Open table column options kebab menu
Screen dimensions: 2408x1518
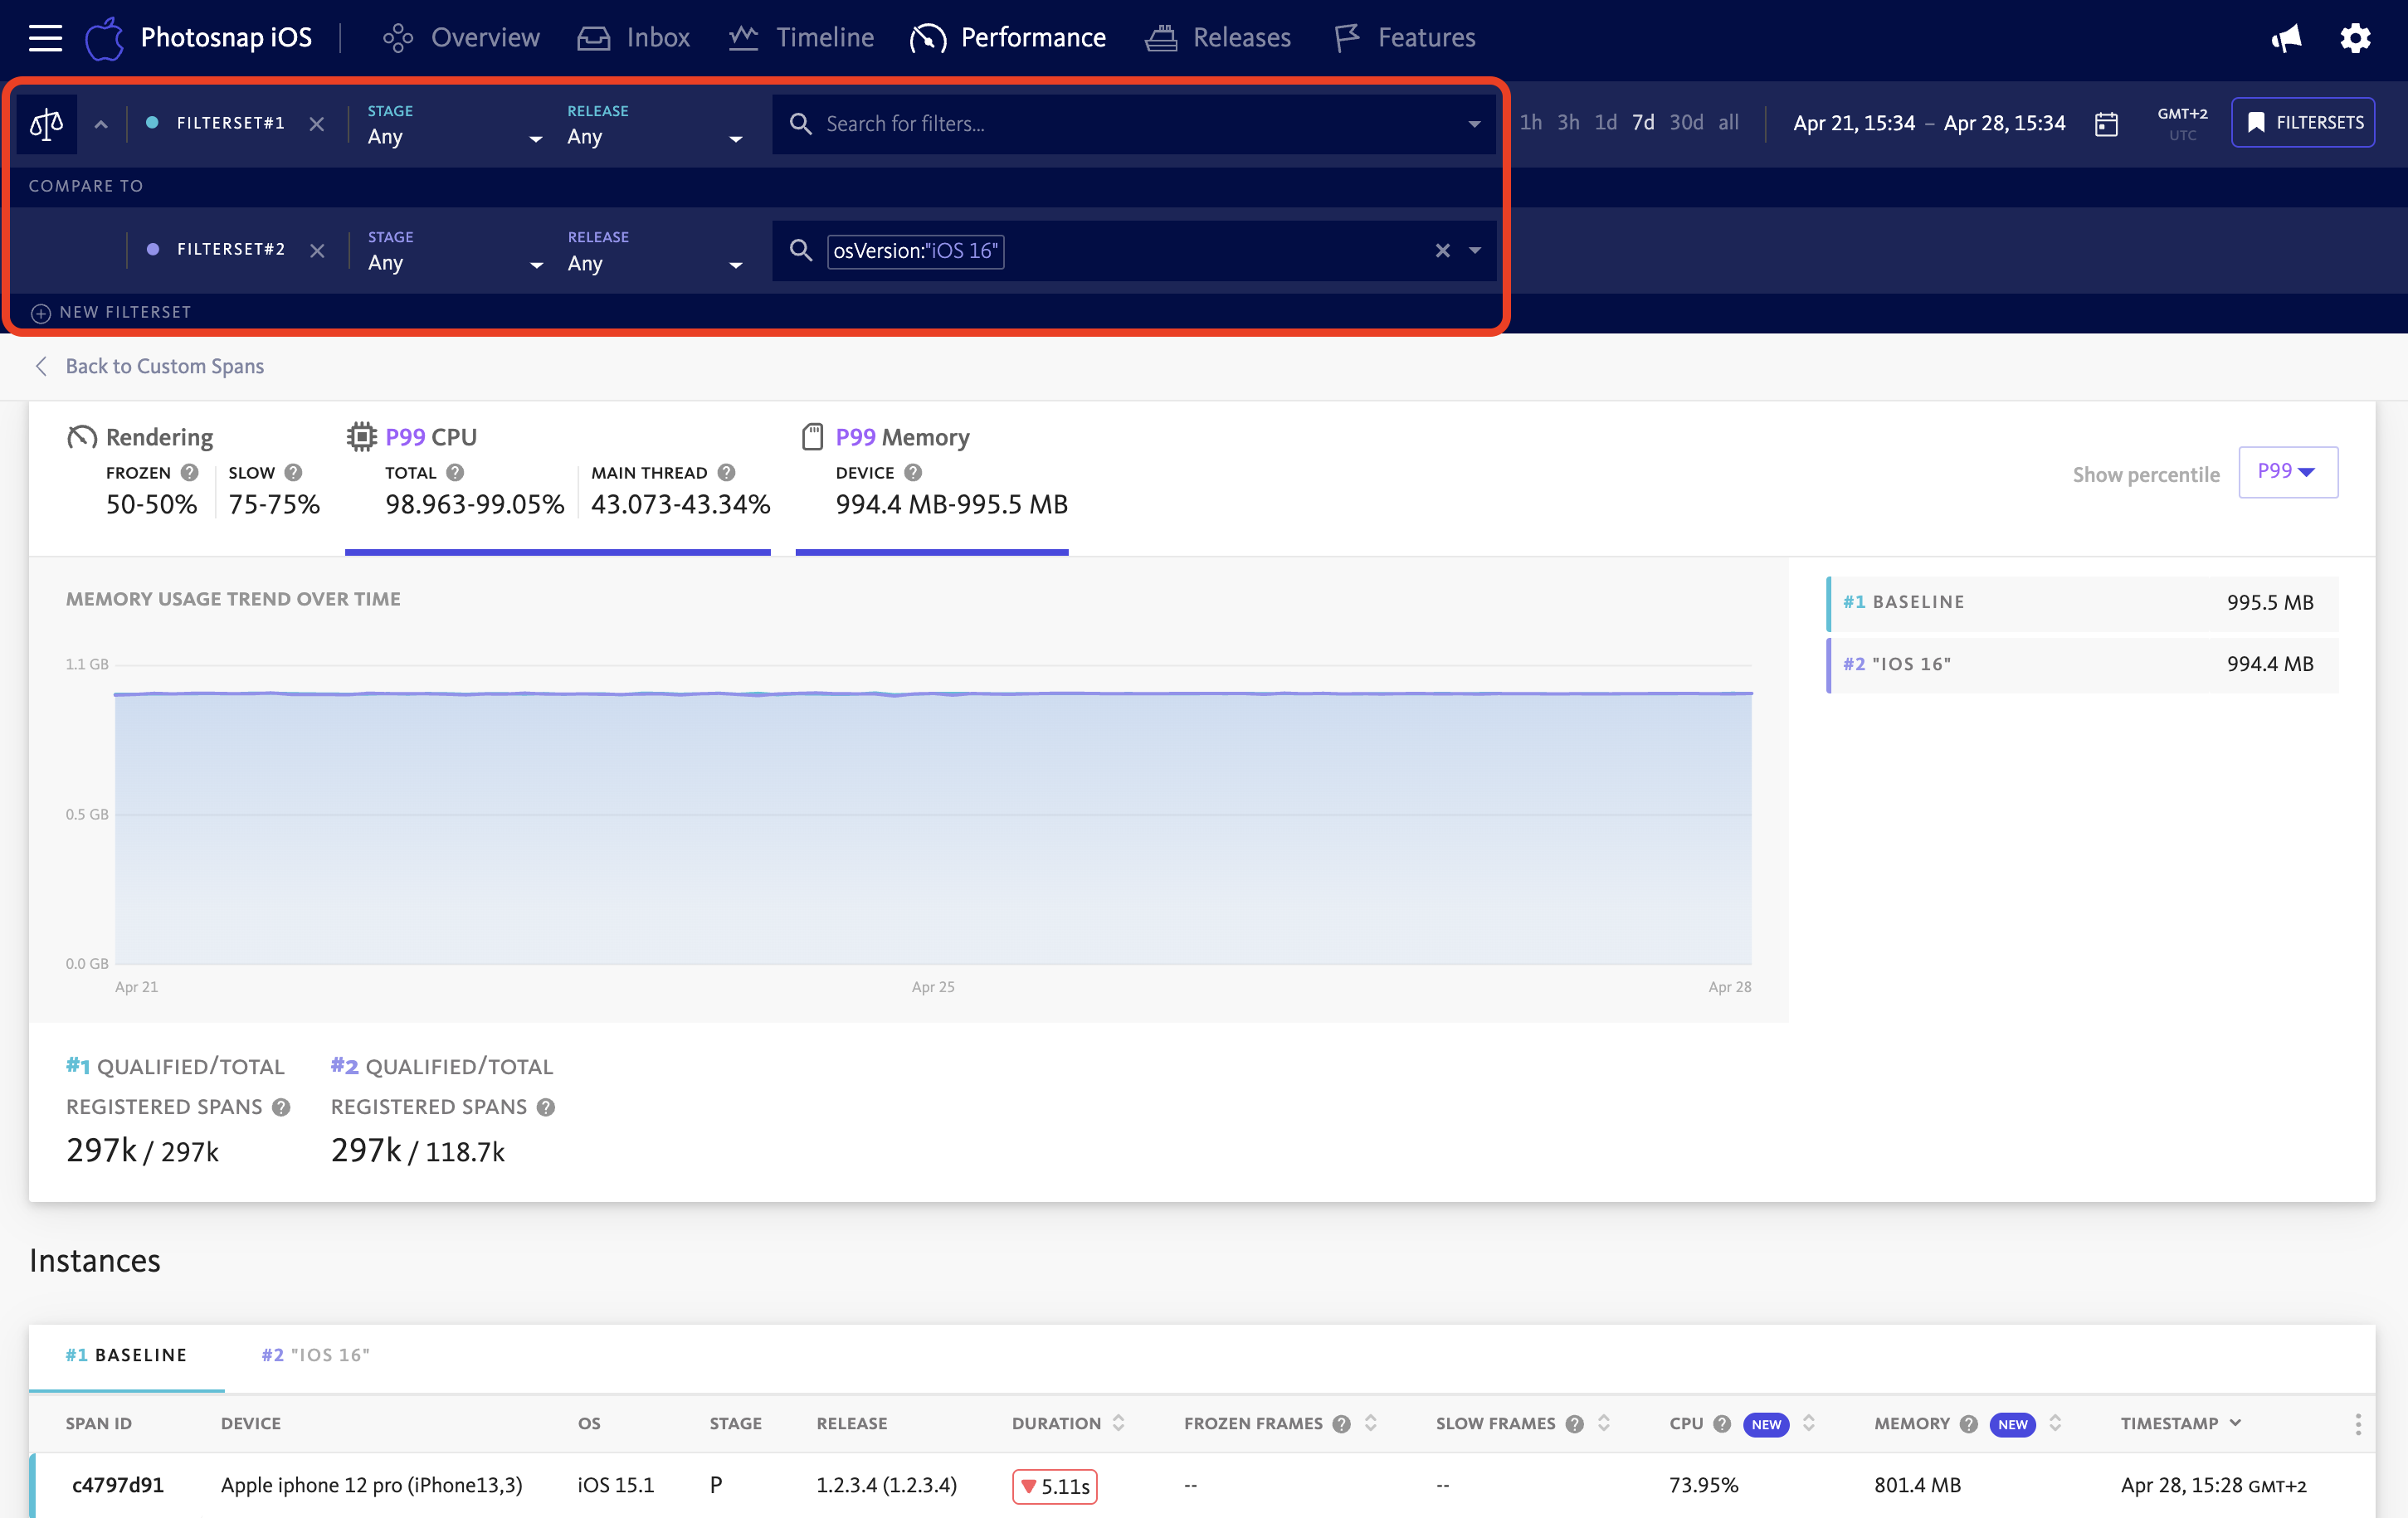coord(2357,1424)
